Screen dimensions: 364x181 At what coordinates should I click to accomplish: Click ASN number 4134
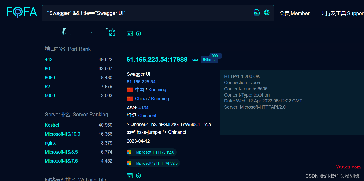(143, 108)
